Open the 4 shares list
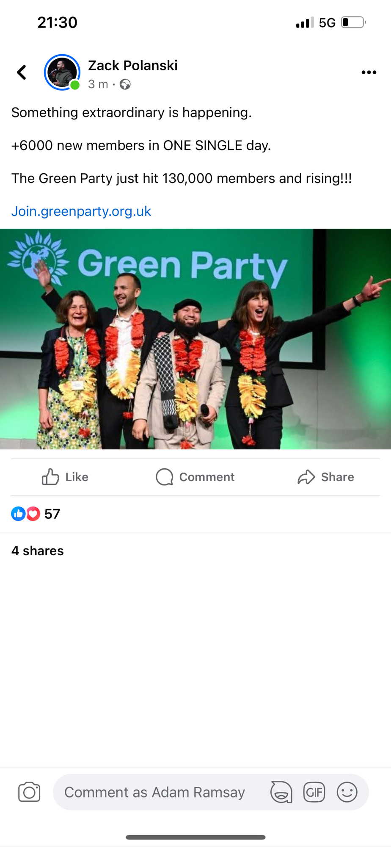391x847 pixels. (x=38, y=551)
